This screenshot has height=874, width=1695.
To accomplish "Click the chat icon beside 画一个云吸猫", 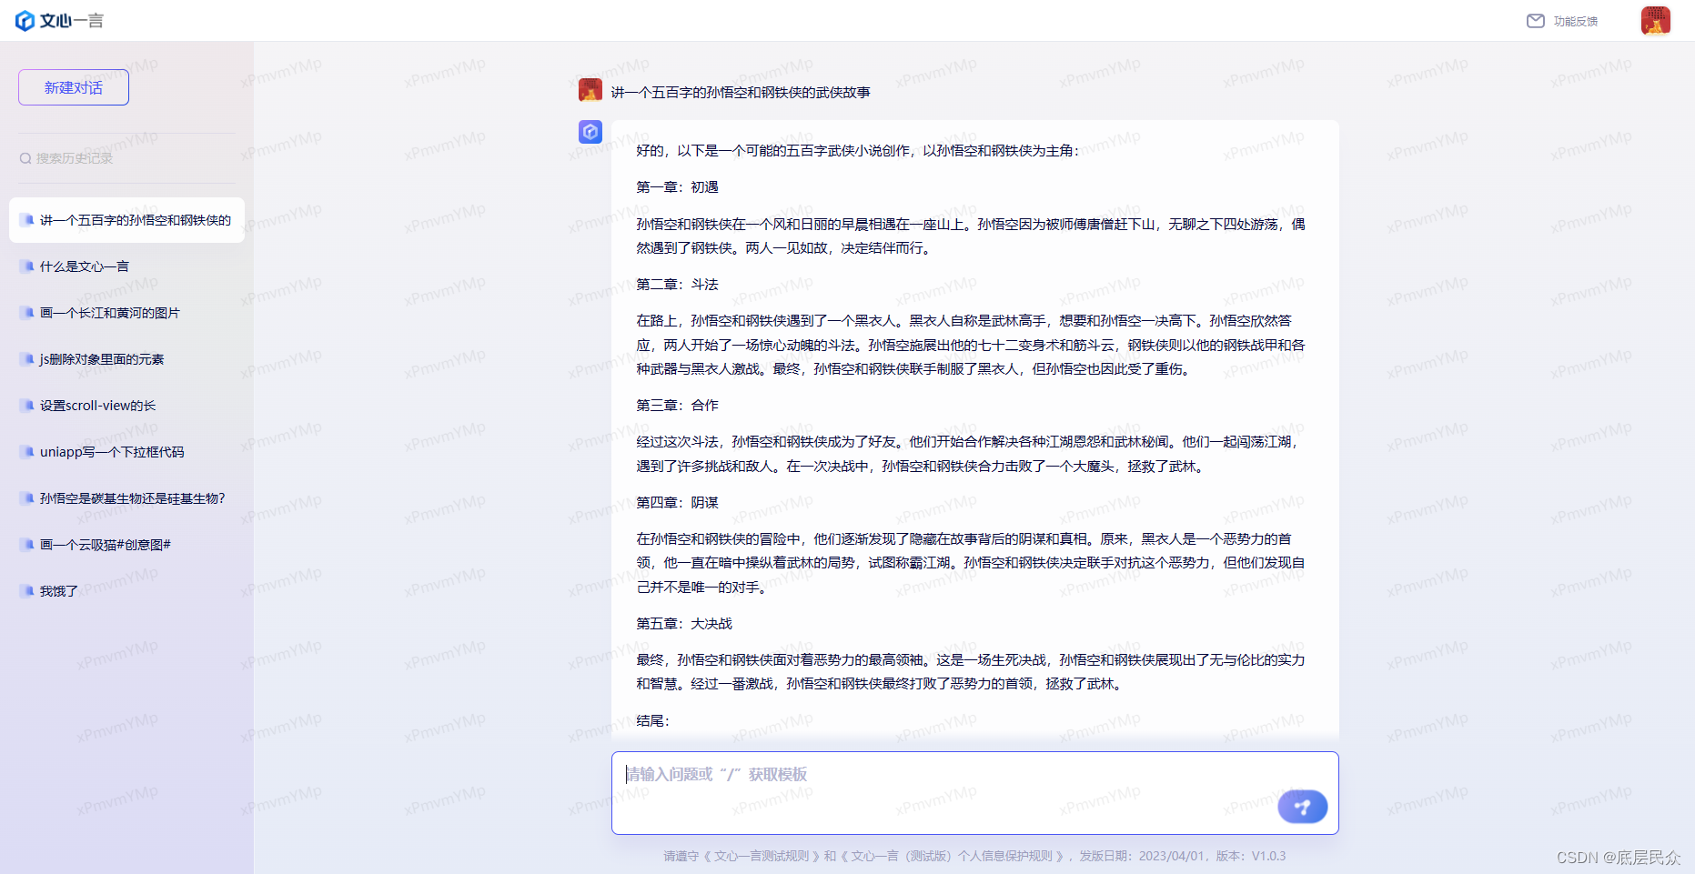I will (x=28, y=545).
